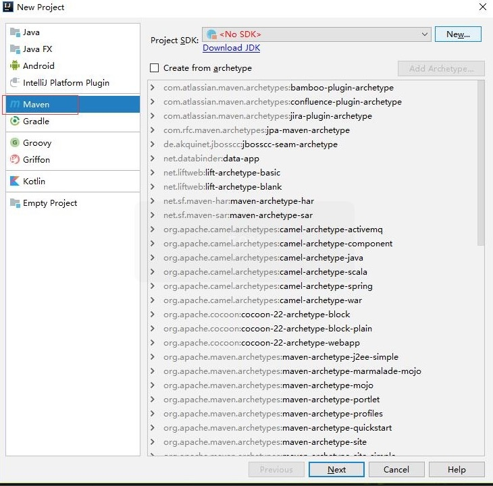The width and height of the screenshot is (493, 486).
Task: Click the Add Archetype... button
Action: point(441,68)
